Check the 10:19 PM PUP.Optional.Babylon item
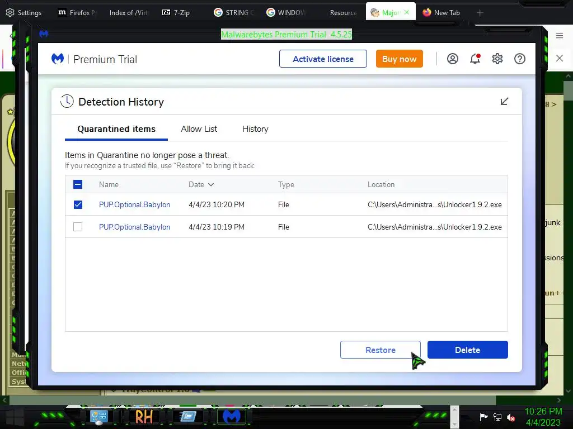Screen dimensions: 573x429 click(x=78, y=227)
